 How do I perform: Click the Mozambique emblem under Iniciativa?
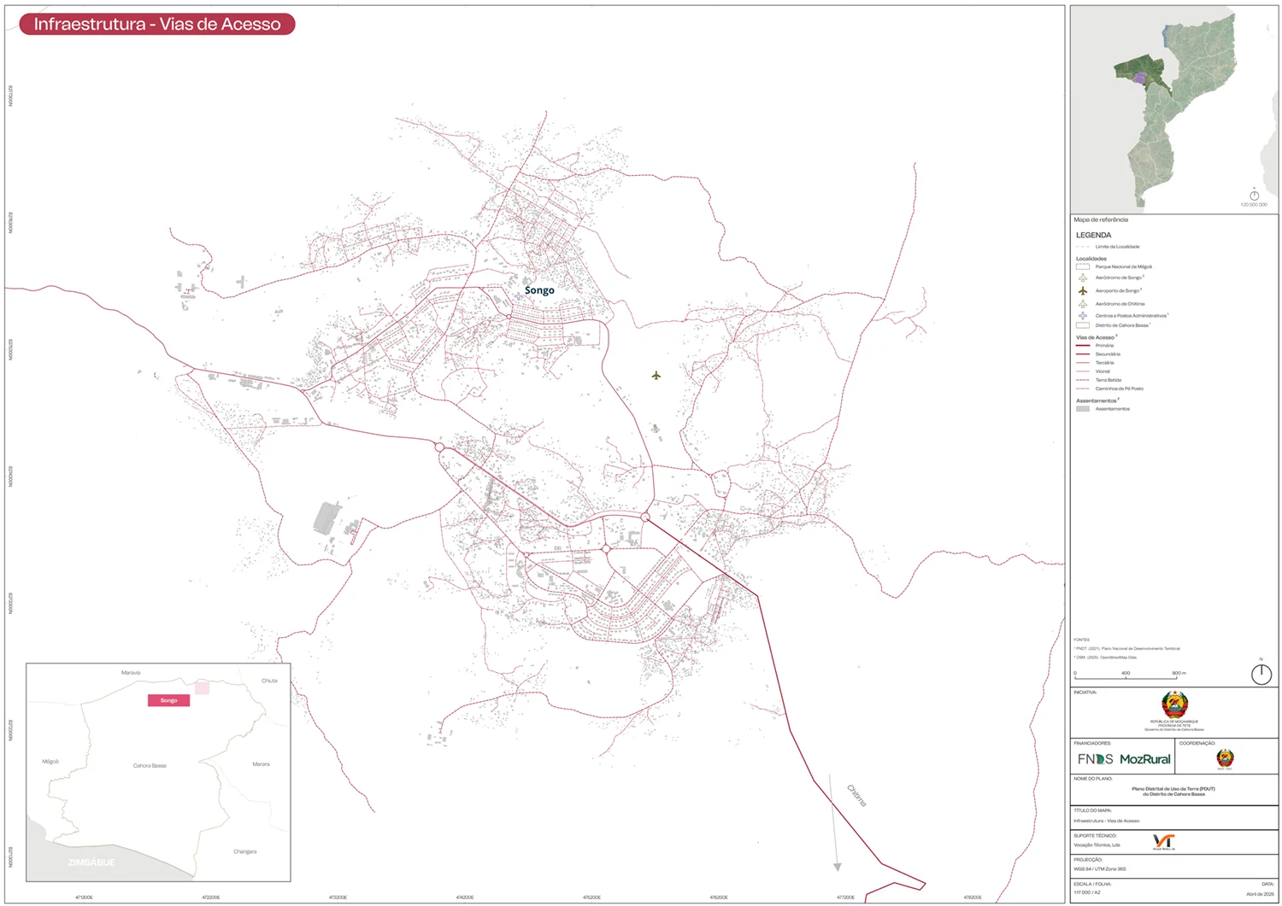1174,704
